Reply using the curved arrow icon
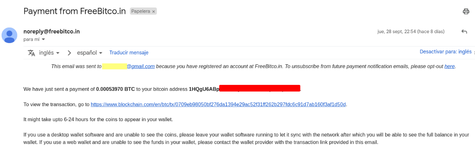The height and width of the screenshot is (148, 475). pos(464,31)
